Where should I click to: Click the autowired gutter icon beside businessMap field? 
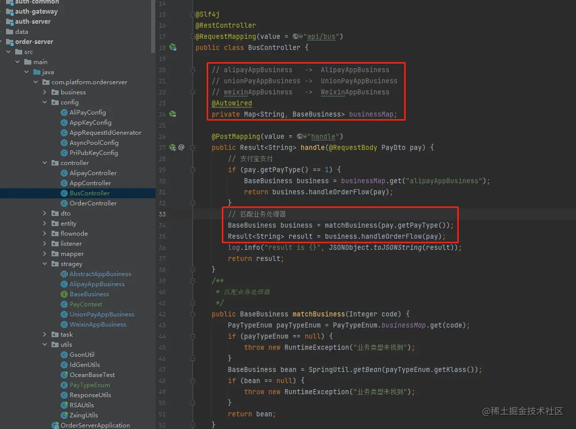point(173,114)
